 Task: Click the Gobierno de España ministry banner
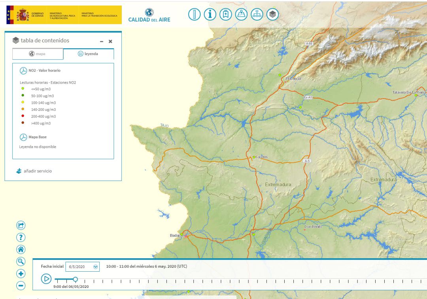coord(64,15)
